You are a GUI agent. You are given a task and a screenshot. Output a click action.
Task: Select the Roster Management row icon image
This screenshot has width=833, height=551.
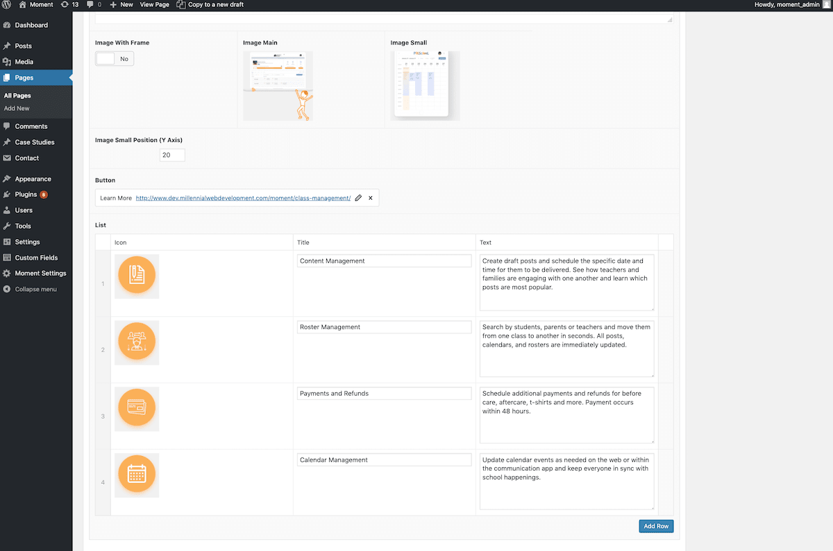tap(137, 342)
